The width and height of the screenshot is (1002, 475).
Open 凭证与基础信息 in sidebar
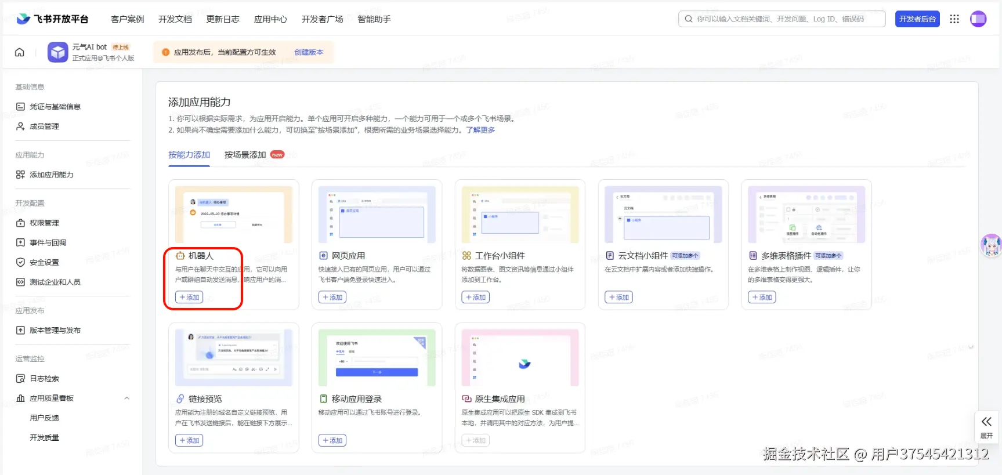pyautogui.click(x=55, y=107)
